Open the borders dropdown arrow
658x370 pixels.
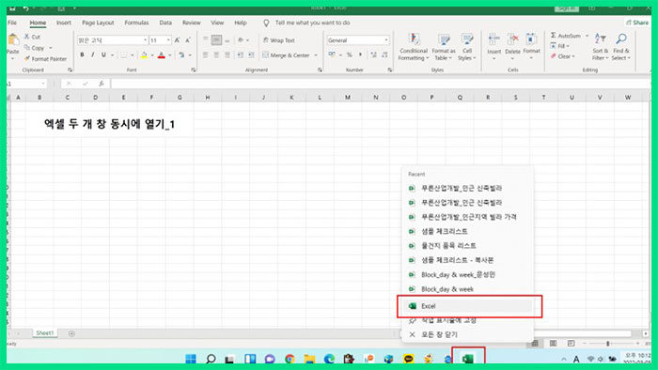point(132,54)
